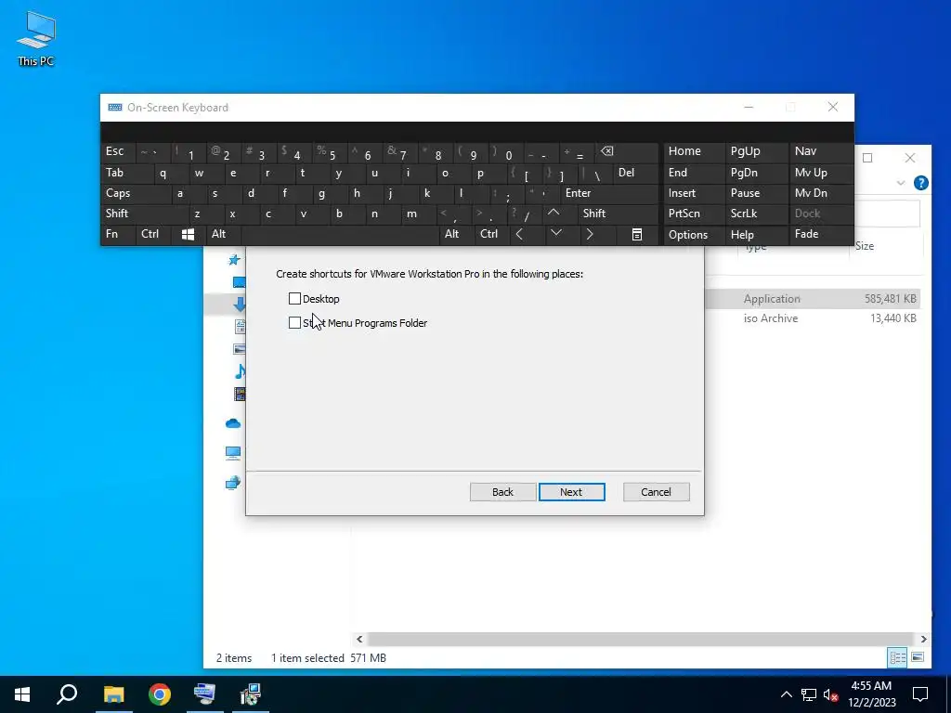Screen dimensions: 951x713
Task: Click the Pause key
Action: coord(755,193)
